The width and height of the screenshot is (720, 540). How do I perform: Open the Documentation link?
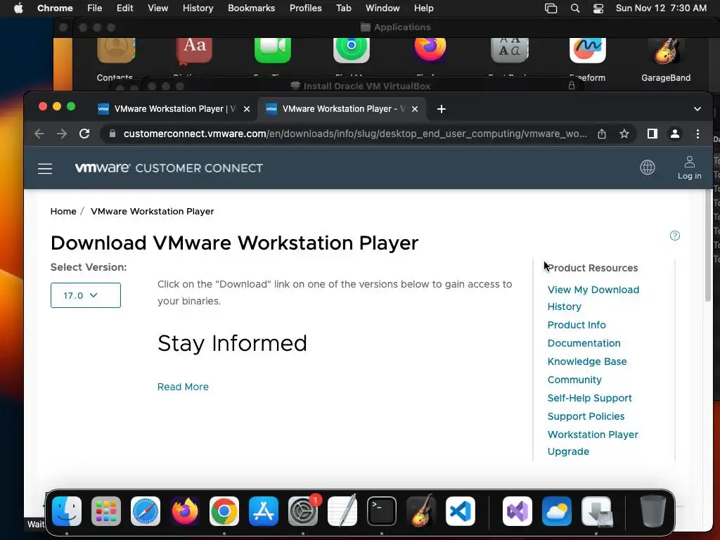pos(584,343)
